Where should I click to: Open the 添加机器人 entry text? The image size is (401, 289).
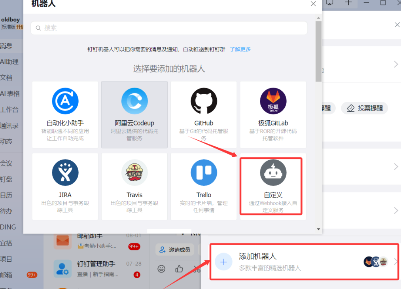(x=257, y=256)
